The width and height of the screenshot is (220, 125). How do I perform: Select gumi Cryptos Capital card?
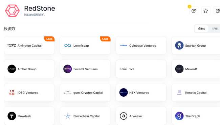pyautogui.click(x=85, y=92)
